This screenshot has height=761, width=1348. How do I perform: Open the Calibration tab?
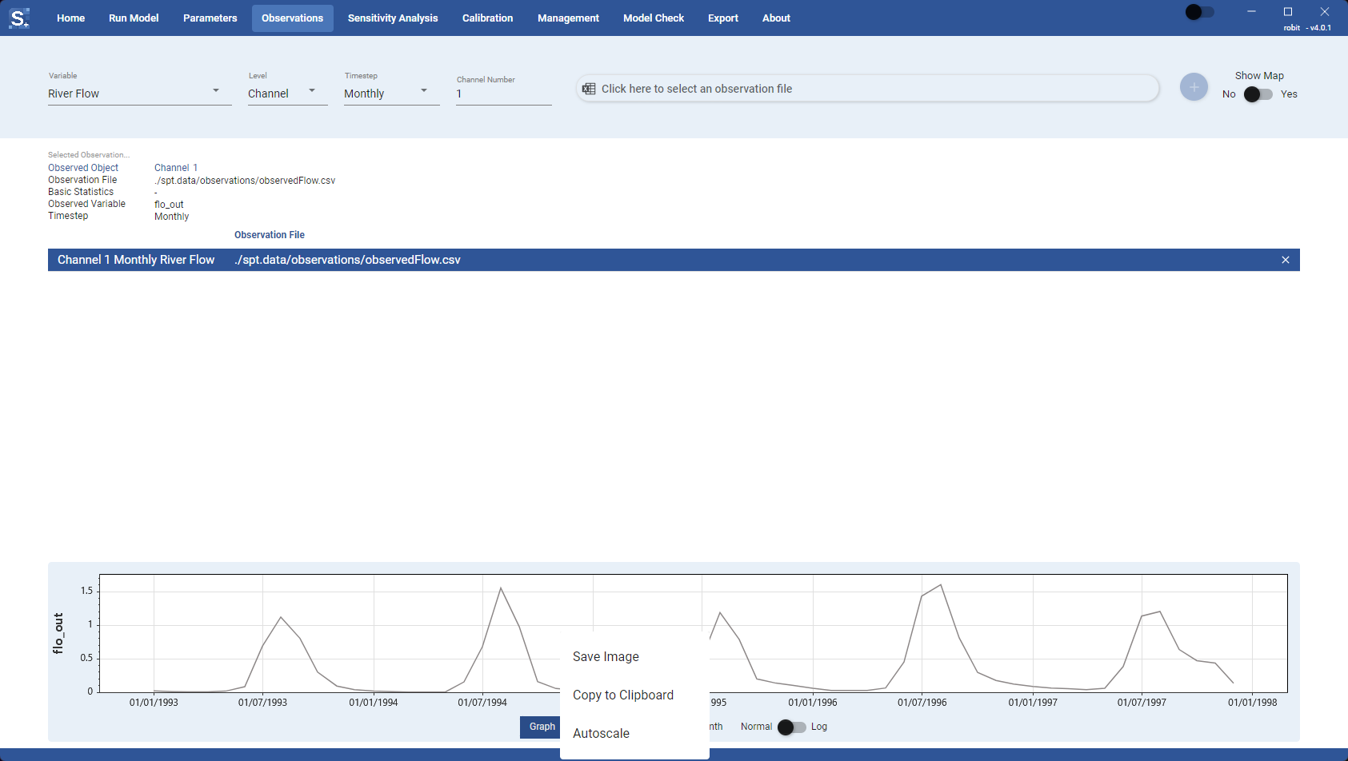coord(487,18)
